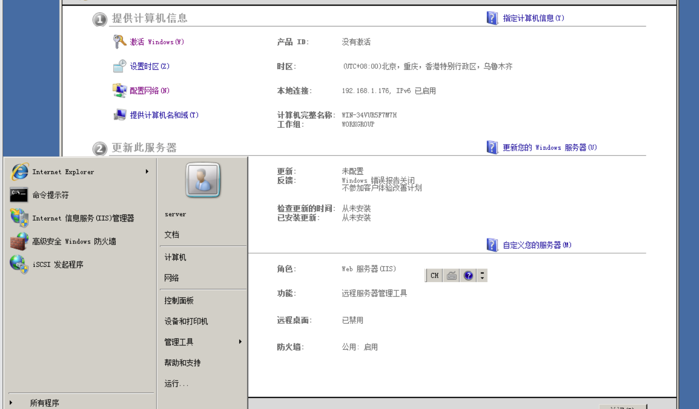
Task: Open 文档 from the Start menu
Action: 203,235
